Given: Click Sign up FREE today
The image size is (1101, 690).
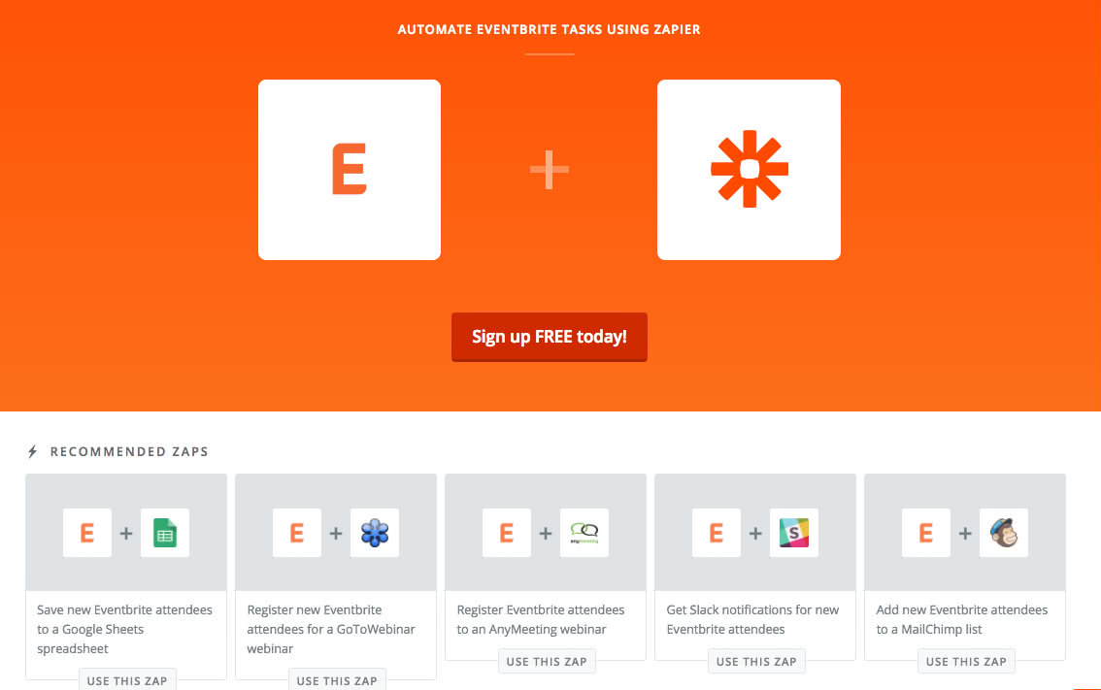Looking at the screenshot, I should pyautogui.click(x=549, y=337).
